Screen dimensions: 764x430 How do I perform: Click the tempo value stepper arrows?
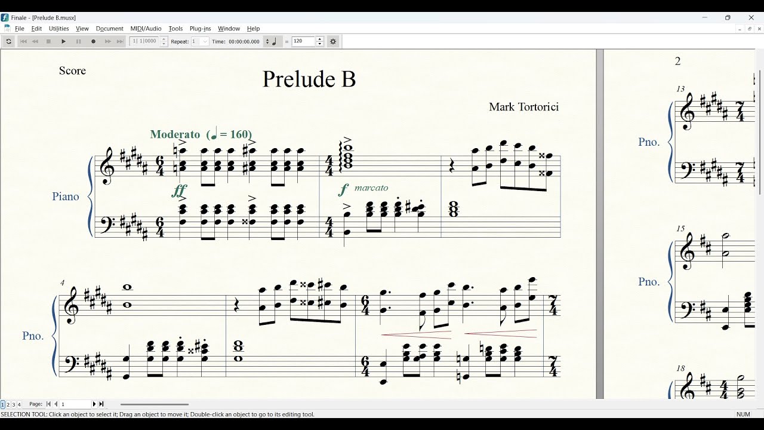pos(320,41)
